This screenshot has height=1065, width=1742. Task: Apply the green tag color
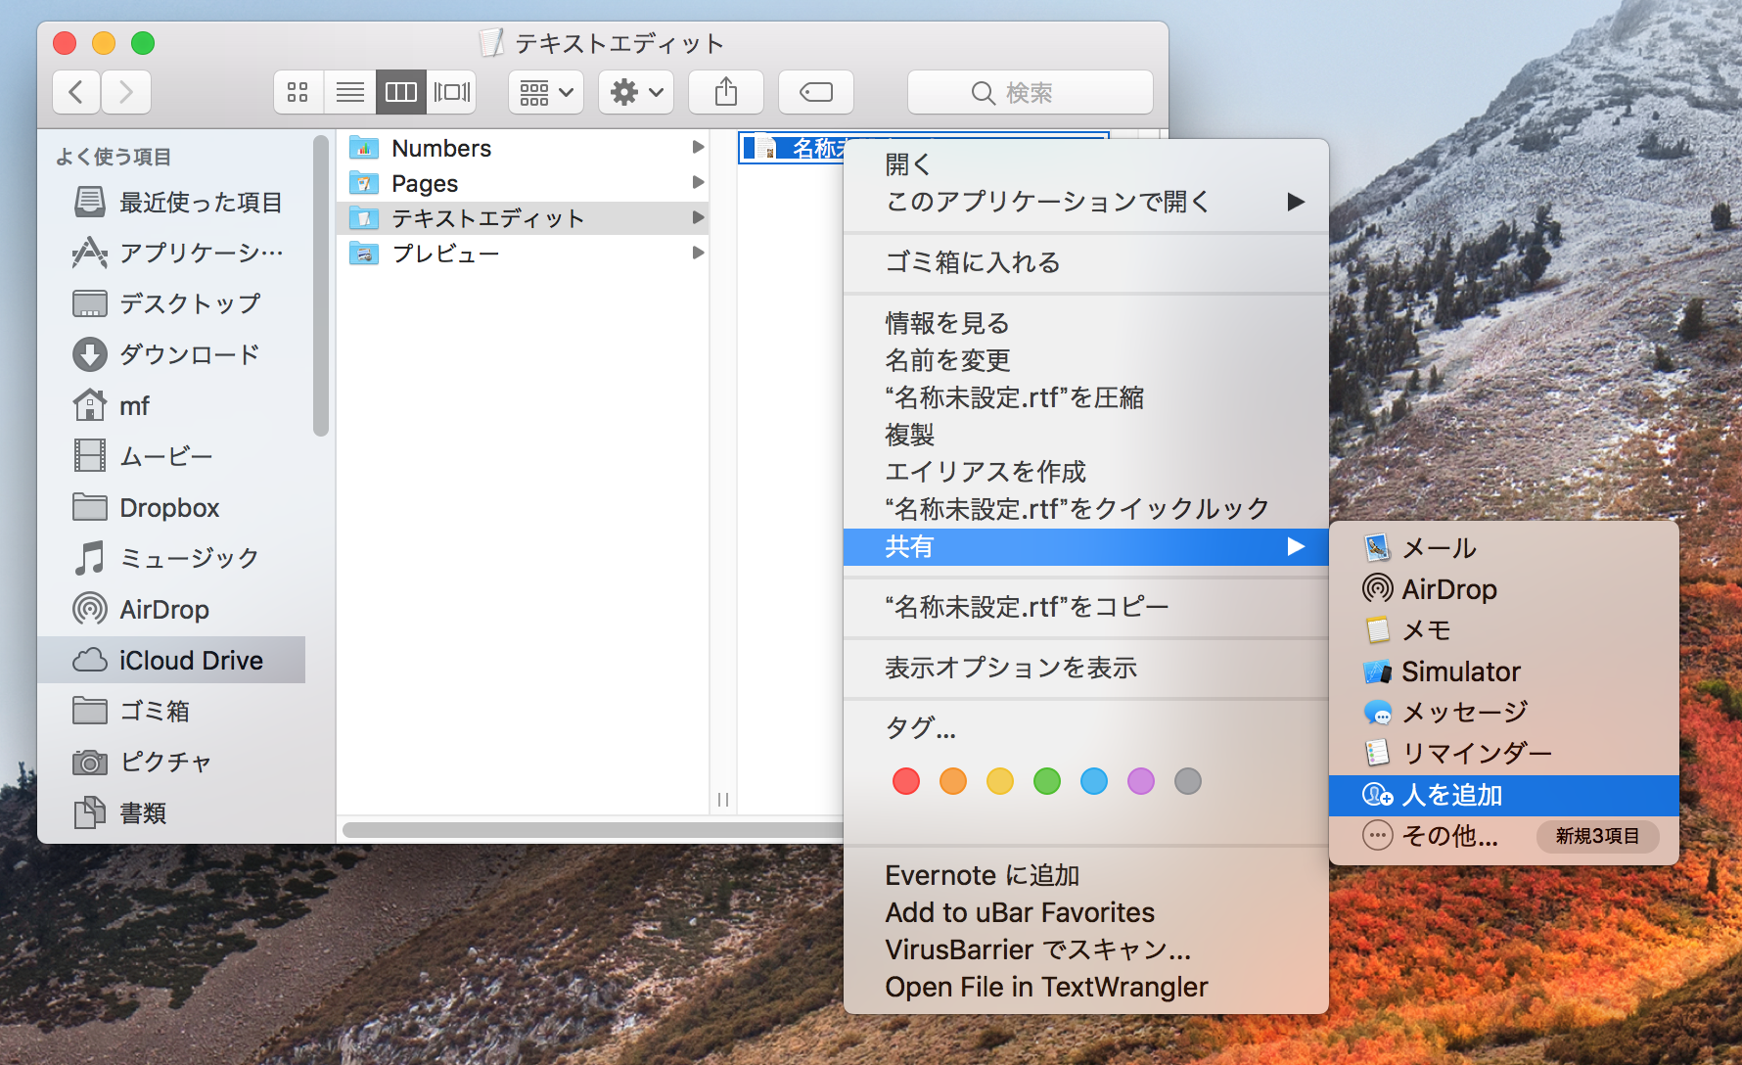pyautogui.click(x=1047, y=781)
